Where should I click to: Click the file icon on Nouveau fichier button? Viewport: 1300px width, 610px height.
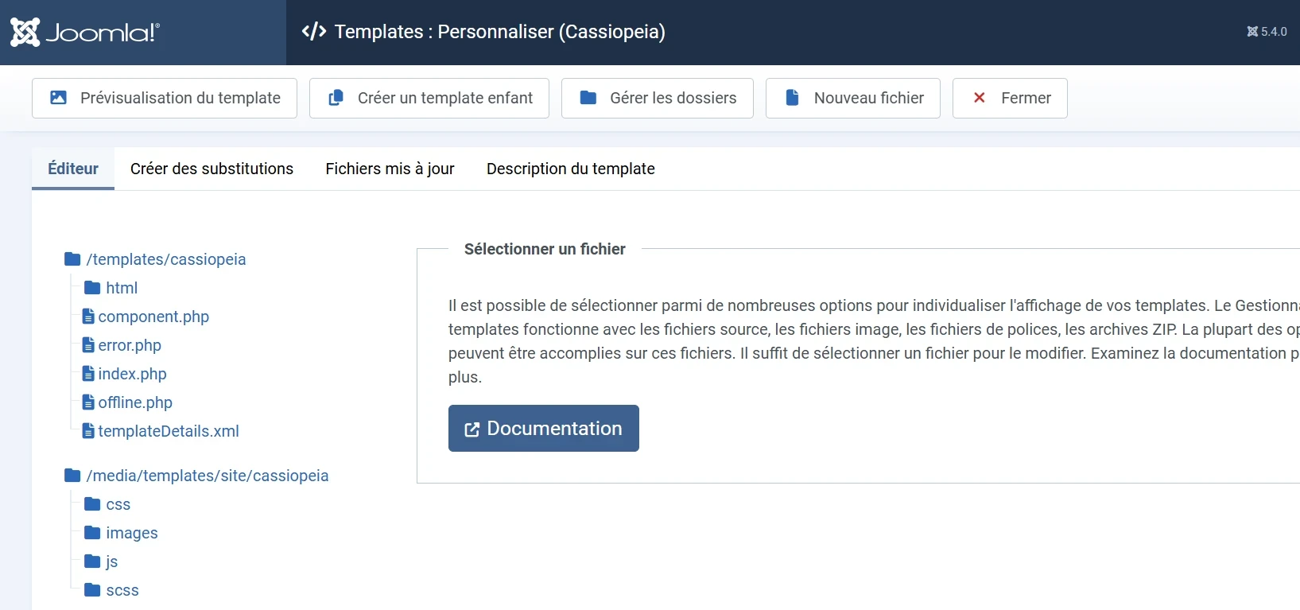click(792, 97)
